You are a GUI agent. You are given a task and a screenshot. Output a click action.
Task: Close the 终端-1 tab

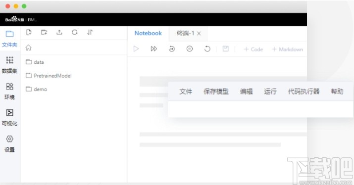click(x=199, y=34)
